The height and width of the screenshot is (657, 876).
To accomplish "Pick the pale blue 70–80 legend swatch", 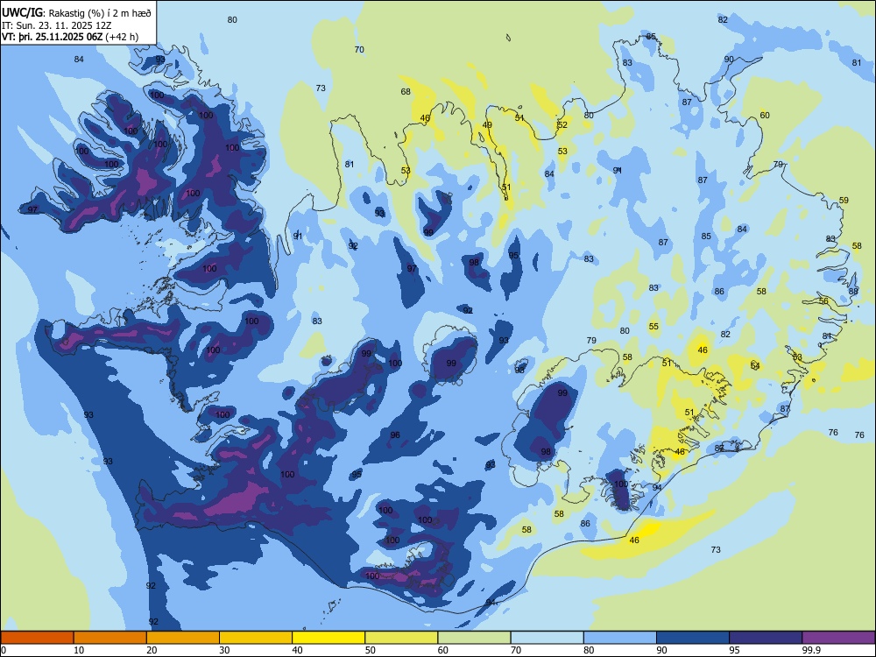I will pos(547,638).
